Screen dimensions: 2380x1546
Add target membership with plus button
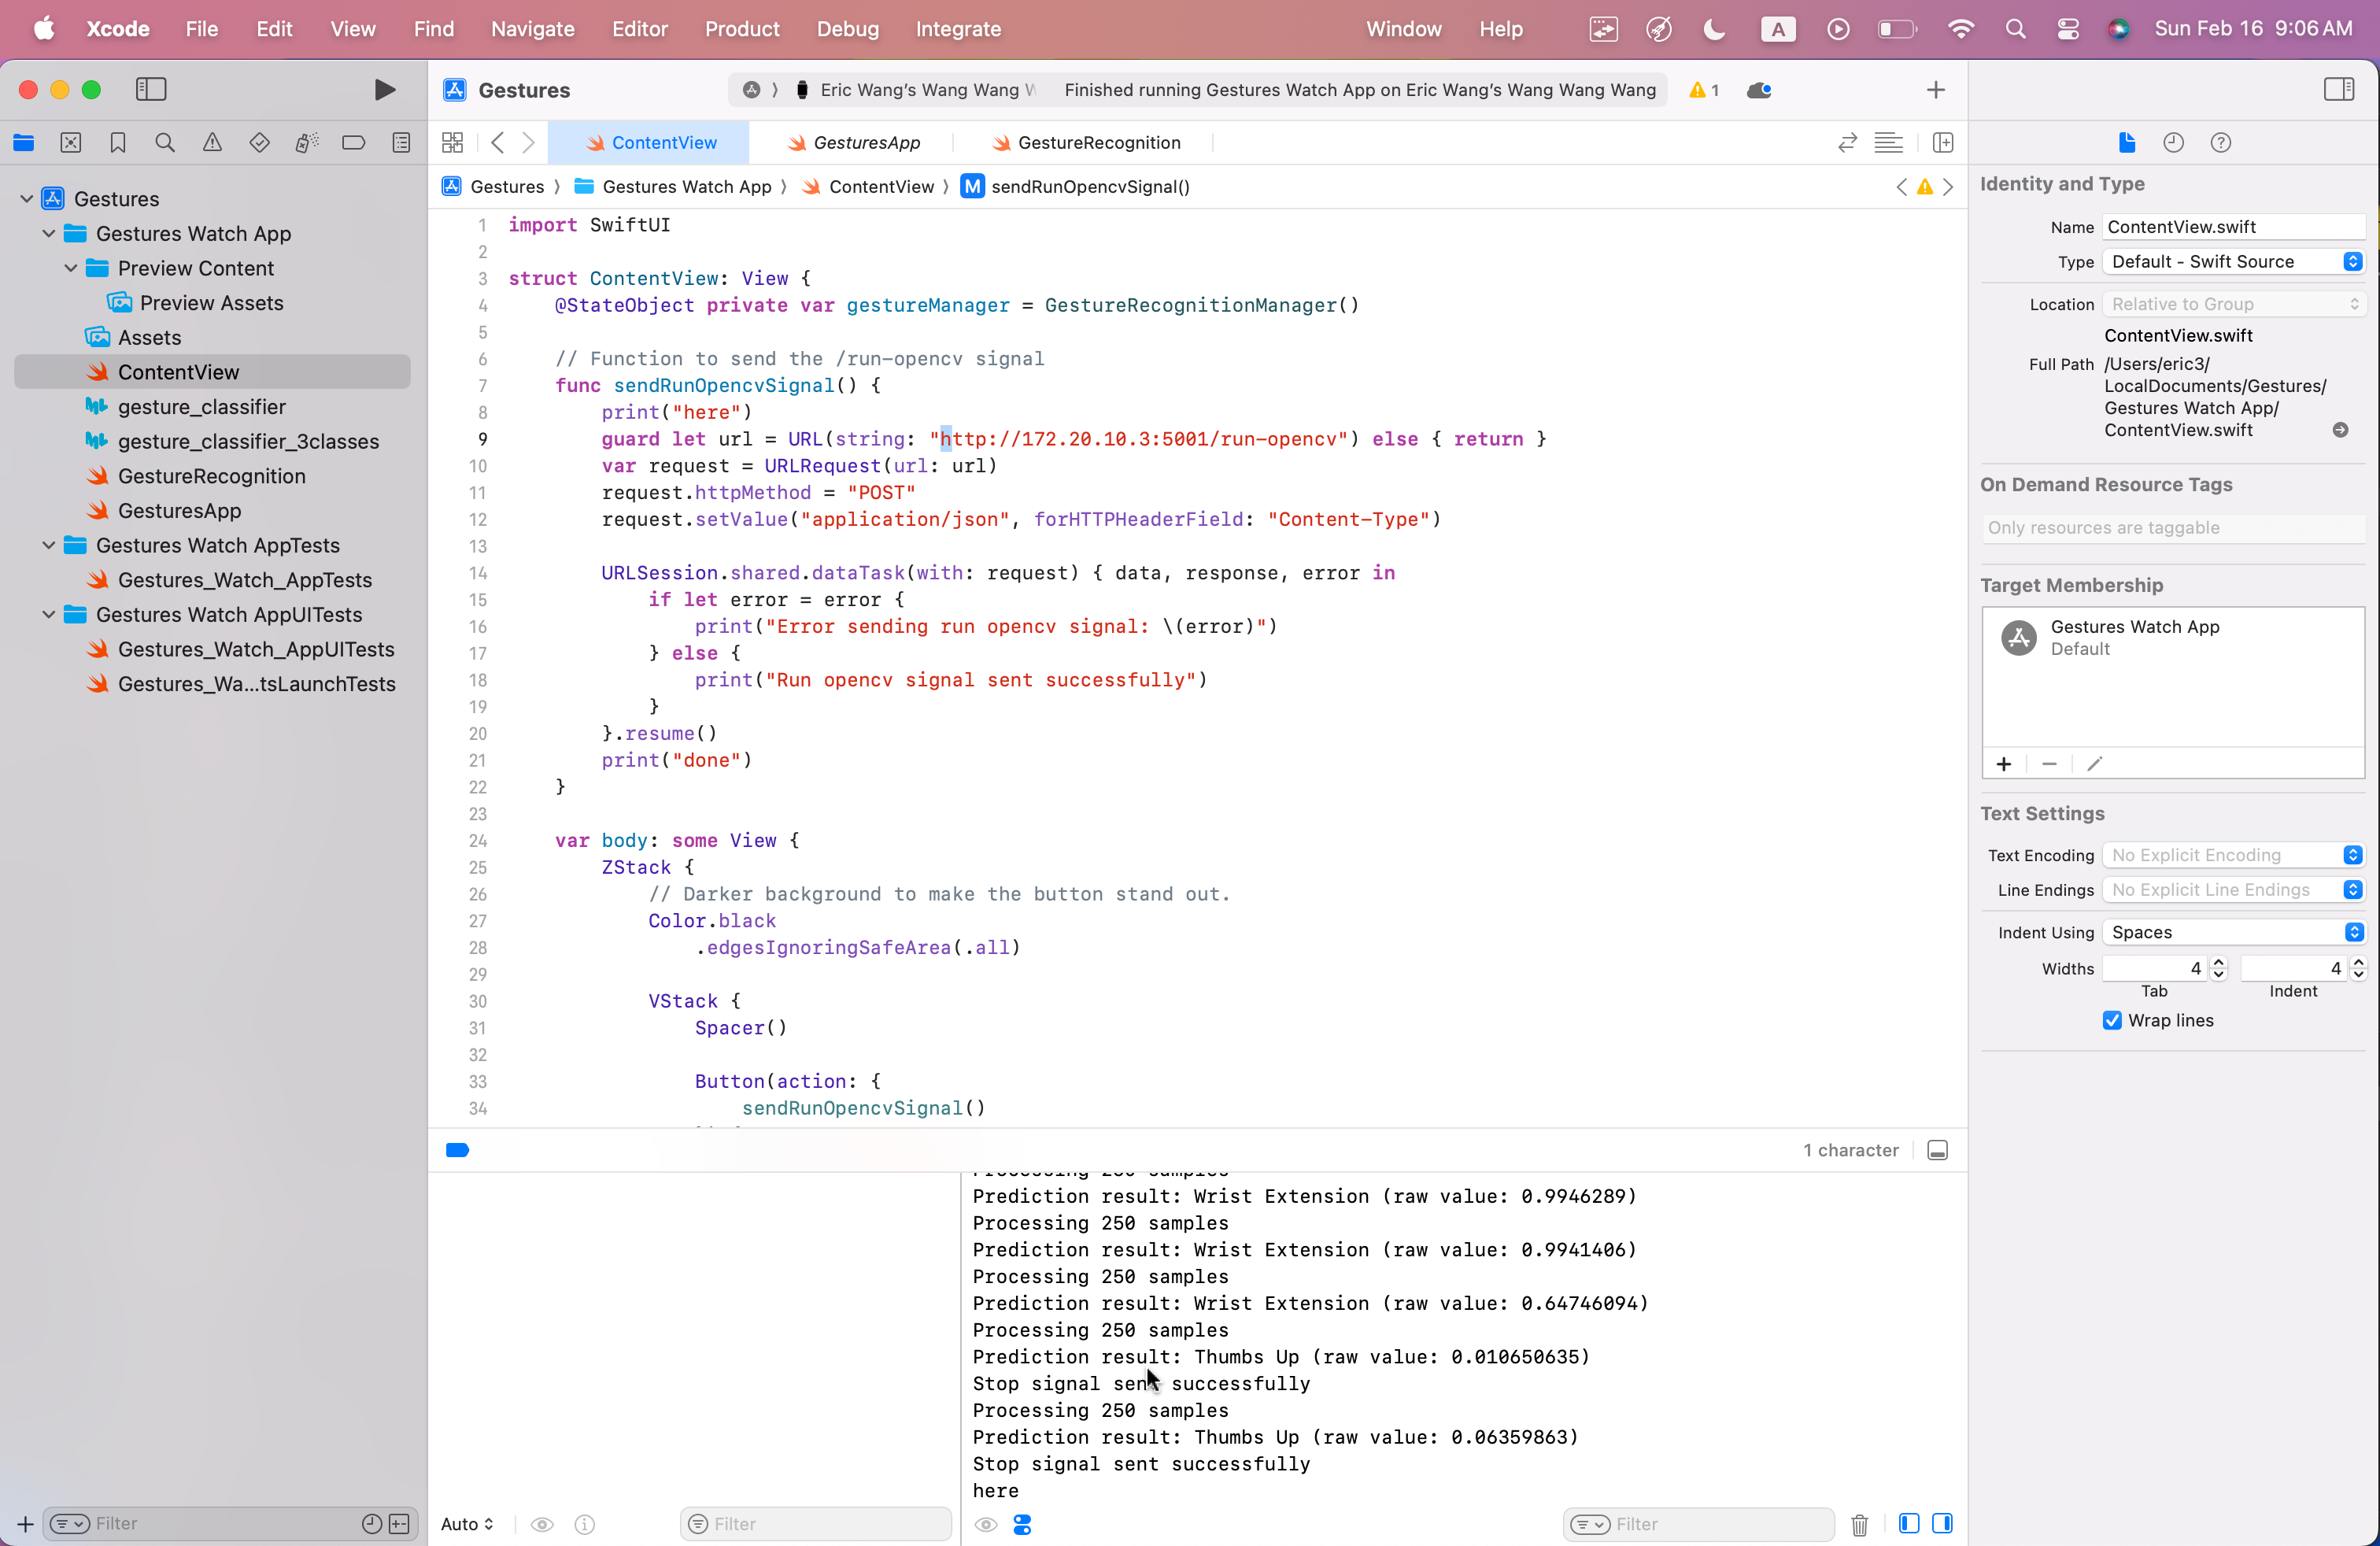pos(2004,764)
